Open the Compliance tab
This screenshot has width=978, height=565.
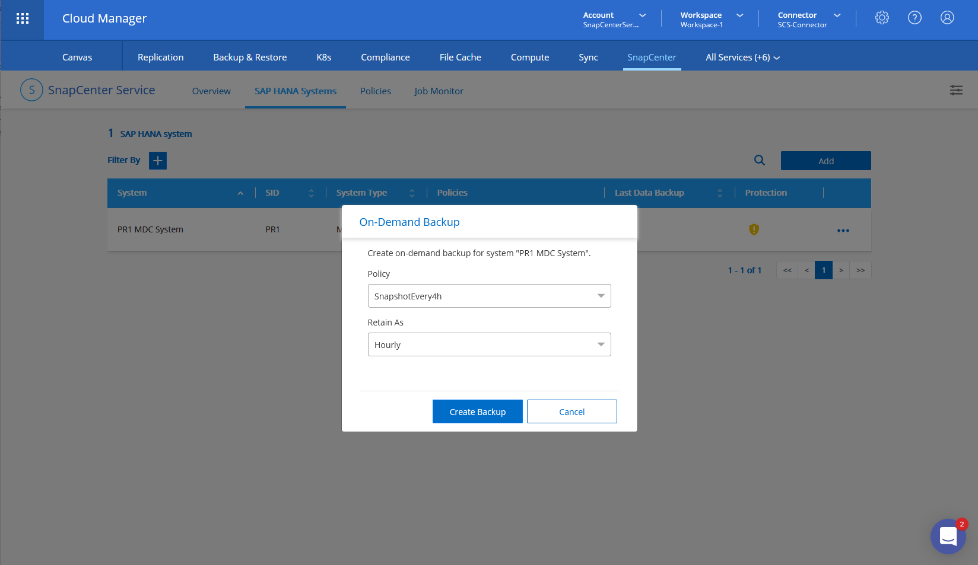click(x=385, y=58)
